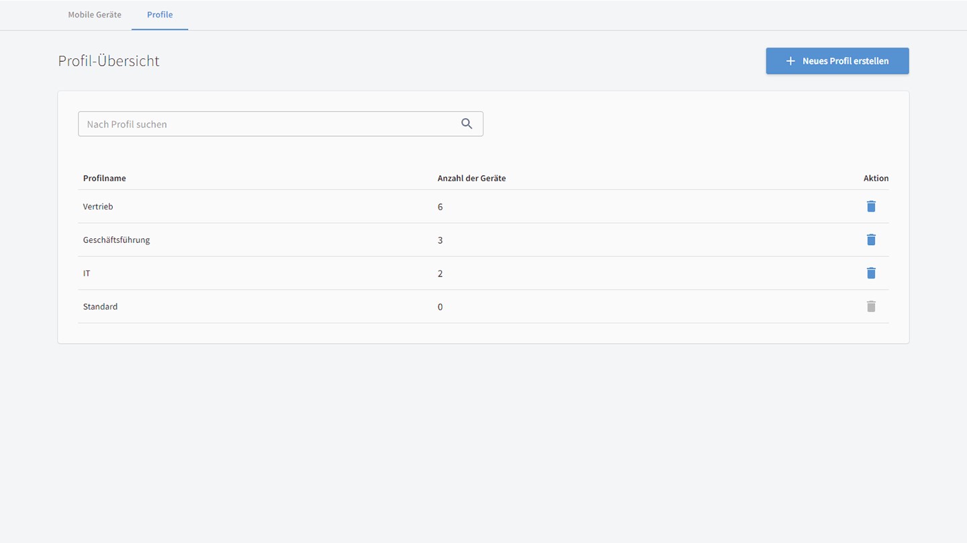Click the greyed-out trash icon for Standard

(x=871, y=307)
